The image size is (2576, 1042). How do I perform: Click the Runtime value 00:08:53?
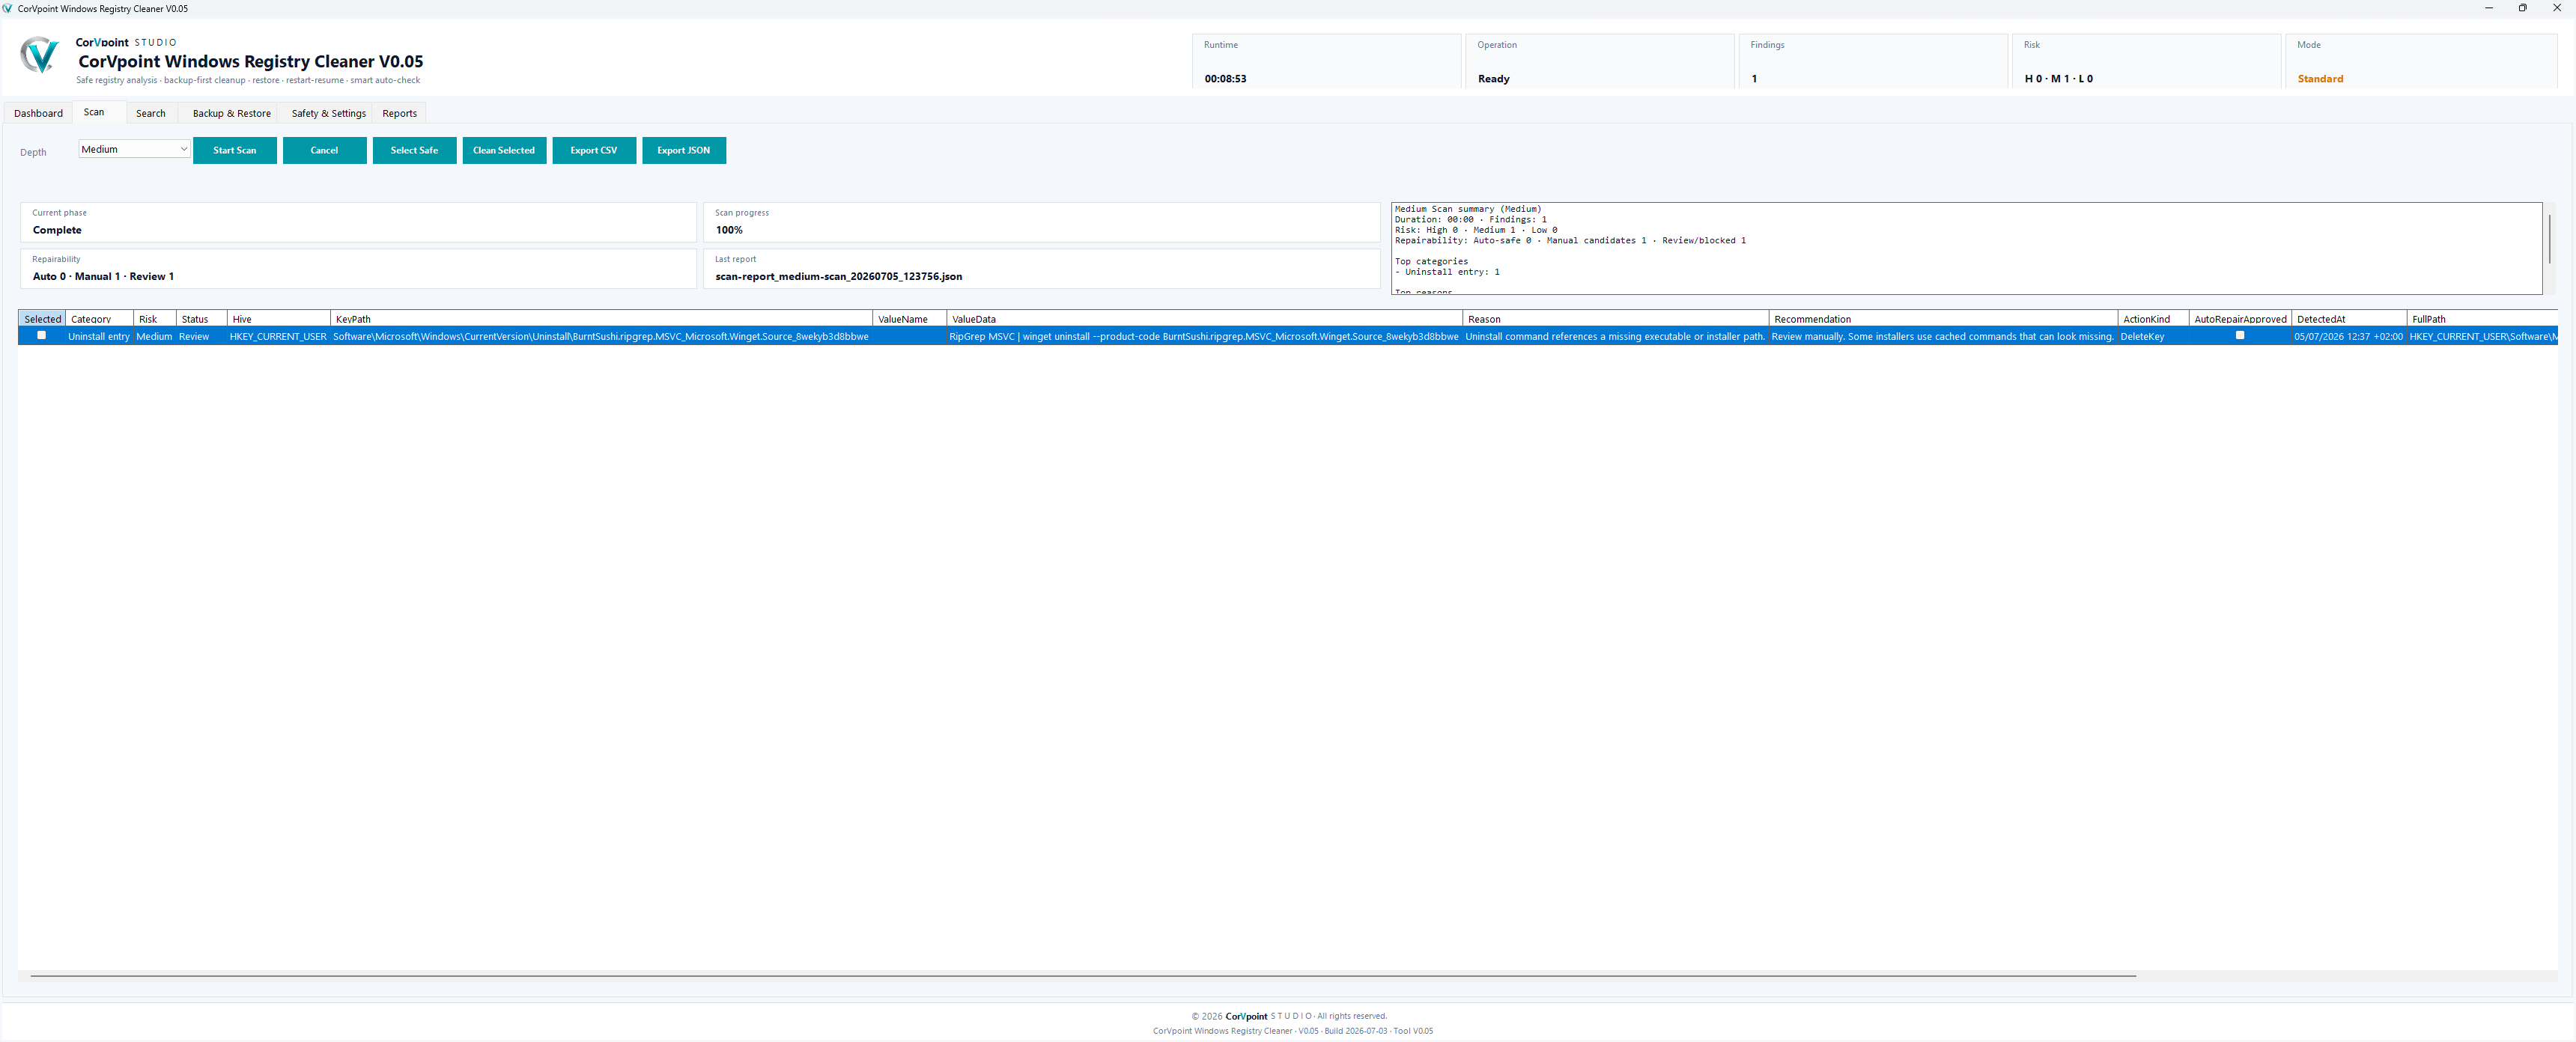point(1225,78)
